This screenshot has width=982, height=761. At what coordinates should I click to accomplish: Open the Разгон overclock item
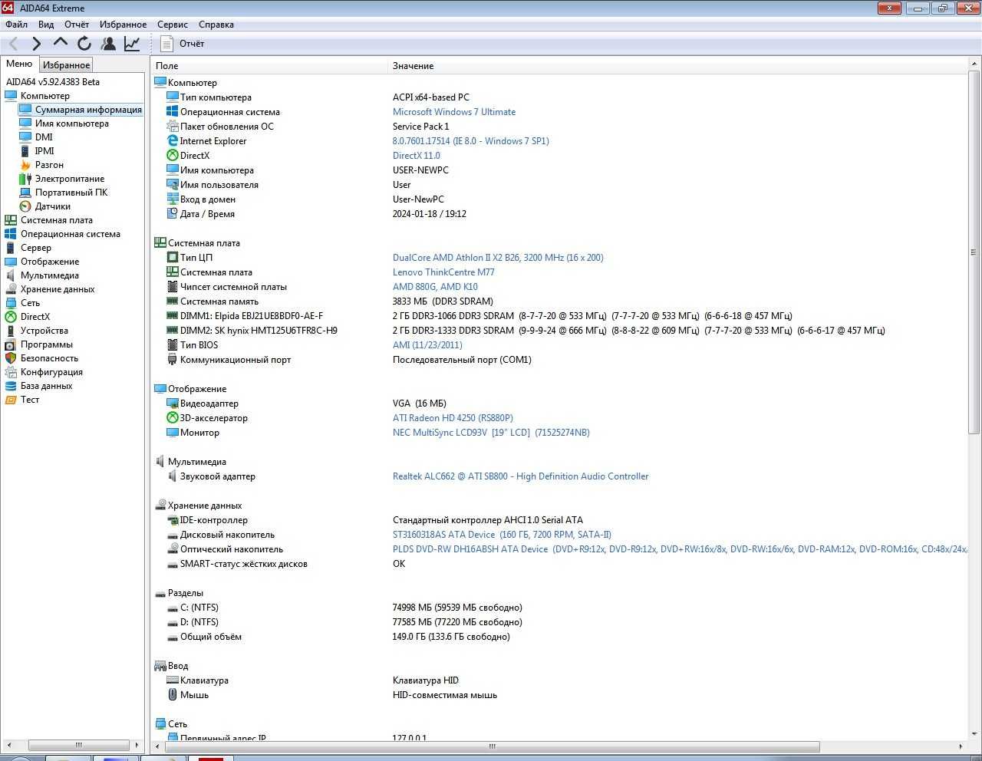click(49, 165)
